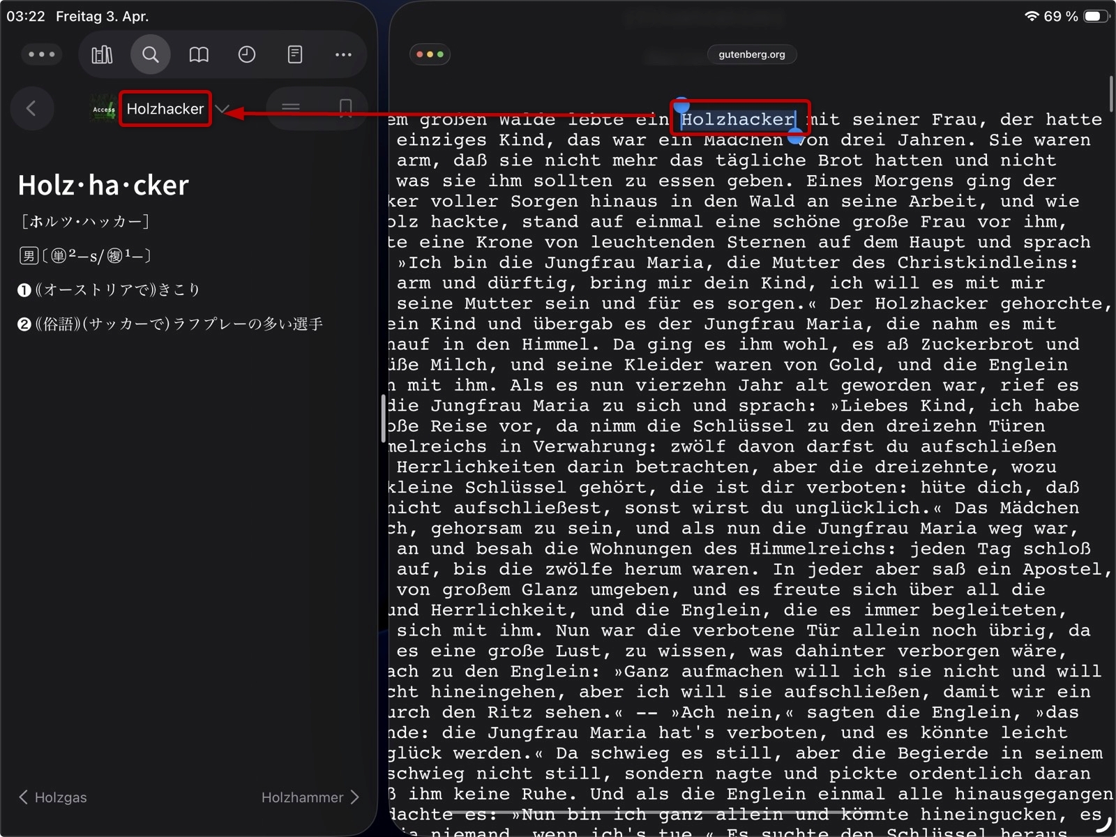Show the lookup history clock
Screen dimensions: 1116x837
click(x=247, y=54)
